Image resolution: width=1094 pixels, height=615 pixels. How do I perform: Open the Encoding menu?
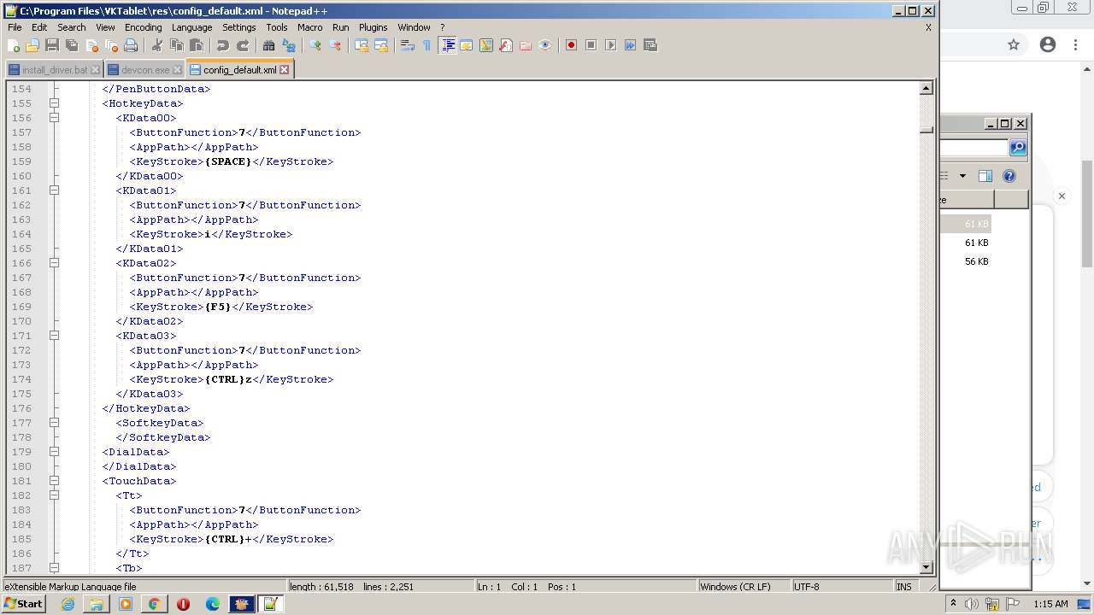click(x=143, y=27)
